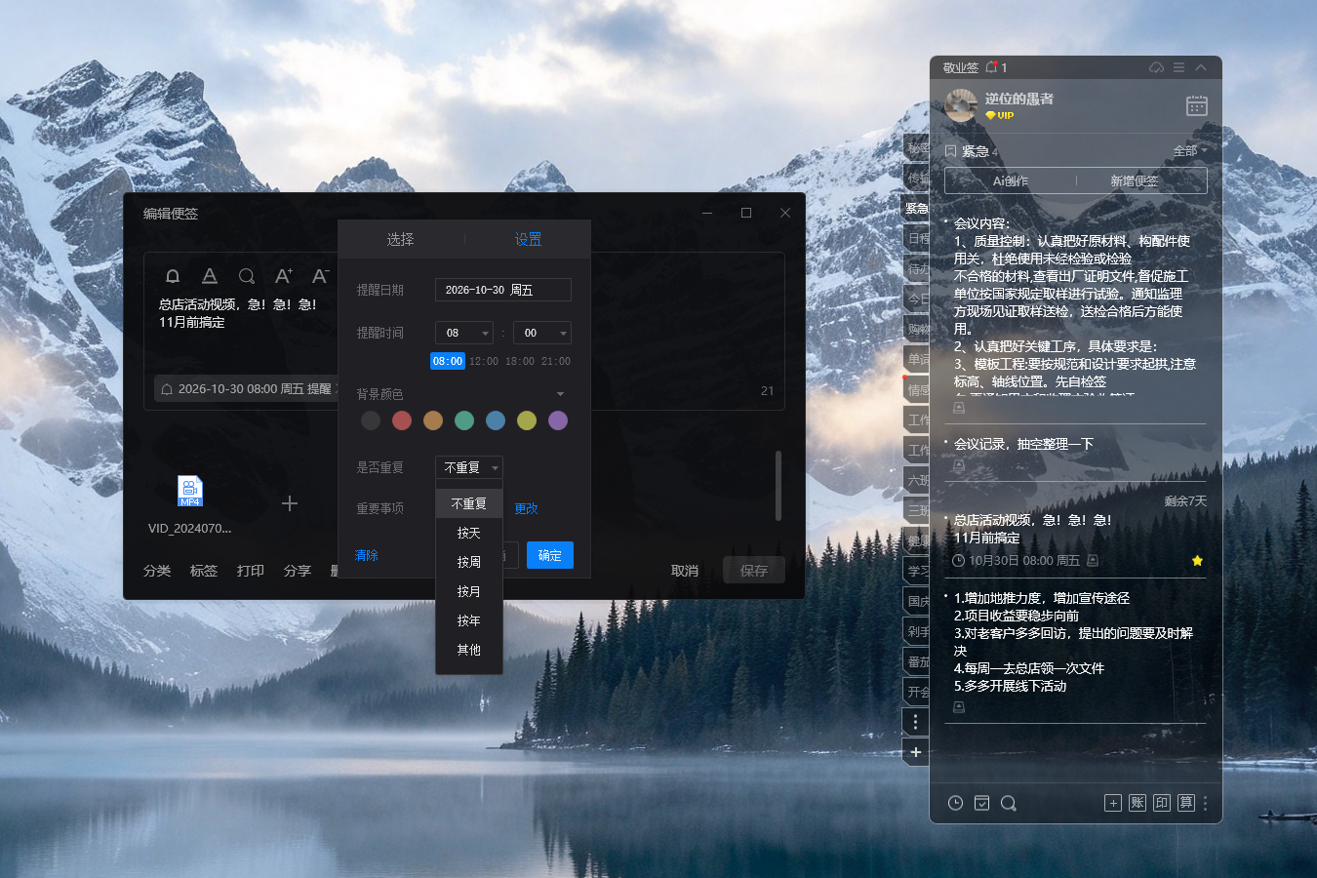Viewport: 1317px width, 878px height.
Task: Select the highlighted 08:00 quick time
Action: point(448,361)
